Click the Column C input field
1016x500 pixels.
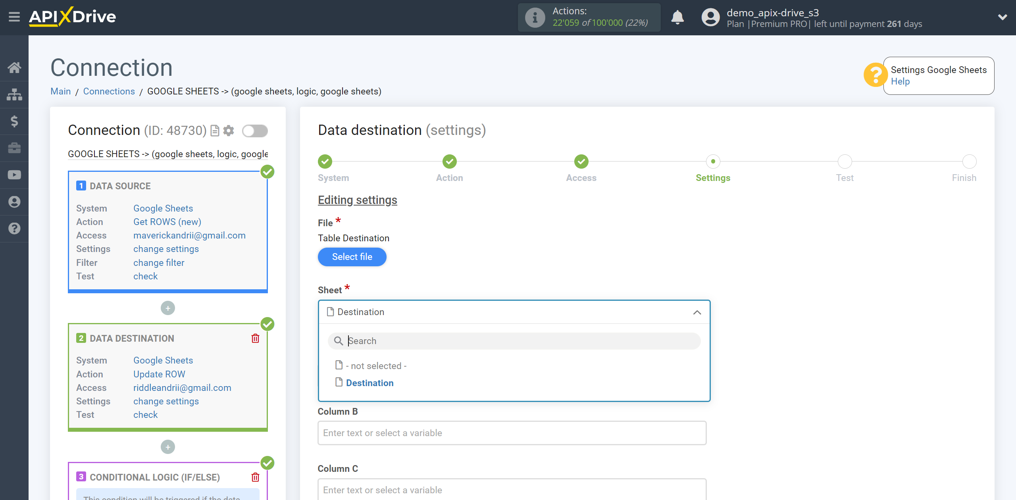tap(512, 490)
